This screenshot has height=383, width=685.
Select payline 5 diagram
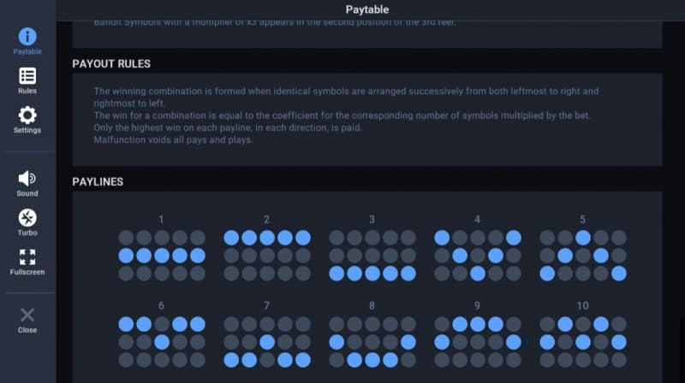582,255
